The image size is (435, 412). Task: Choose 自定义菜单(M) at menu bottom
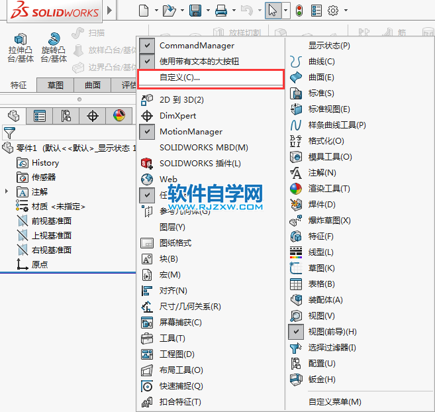360,401
